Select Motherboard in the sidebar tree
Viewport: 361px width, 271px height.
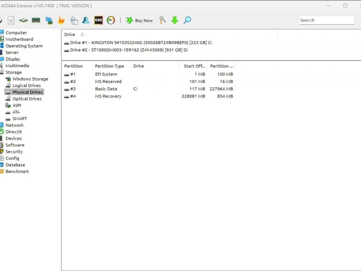(x=19, y=39)
